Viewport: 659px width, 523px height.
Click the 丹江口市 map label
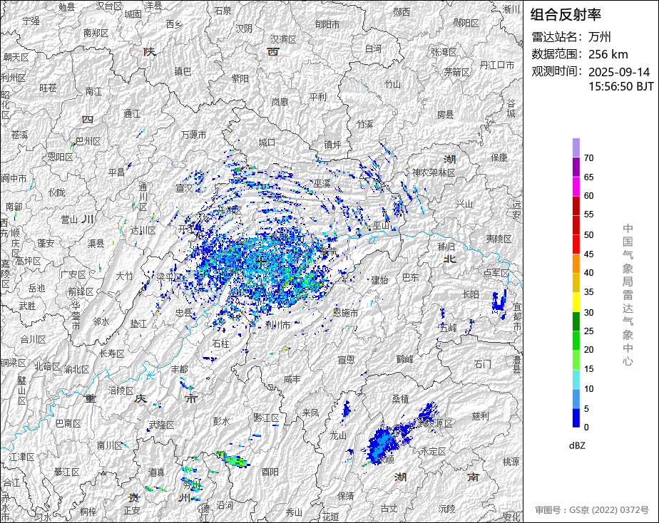click(x=497, y=65)
